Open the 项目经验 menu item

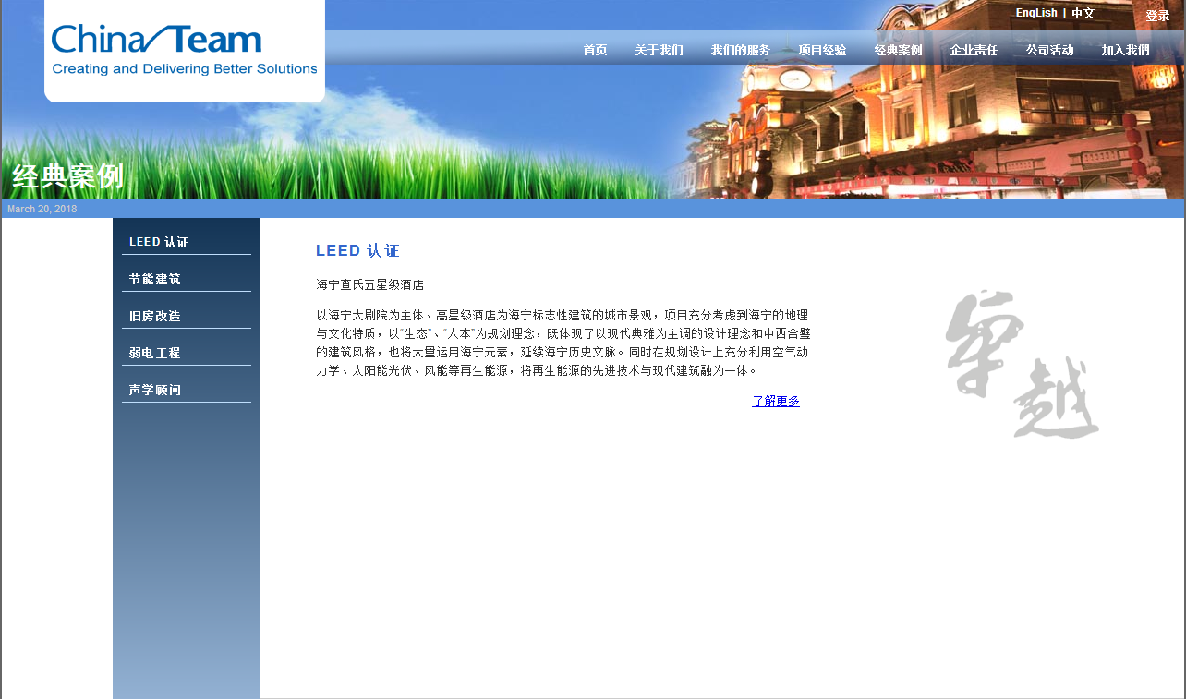[x=822, y=50]
